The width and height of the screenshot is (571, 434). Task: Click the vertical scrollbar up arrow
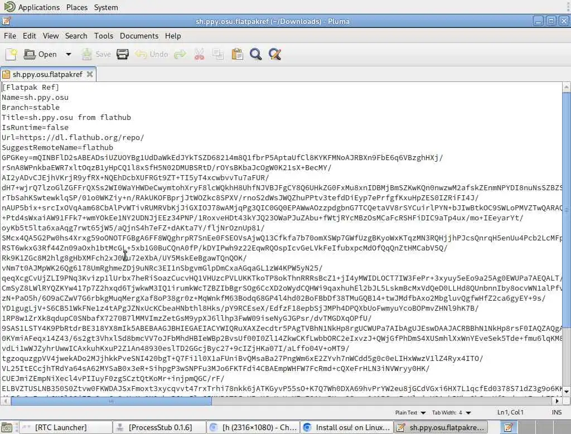(567, 88)
